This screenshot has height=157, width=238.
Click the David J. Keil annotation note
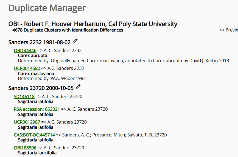tap(124, 61)
